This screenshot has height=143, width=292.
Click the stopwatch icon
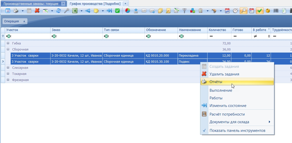coord(235,11)
